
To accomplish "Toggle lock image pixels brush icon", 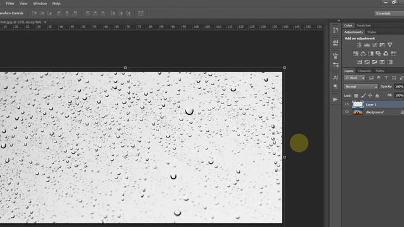I will tap(363, 96).
